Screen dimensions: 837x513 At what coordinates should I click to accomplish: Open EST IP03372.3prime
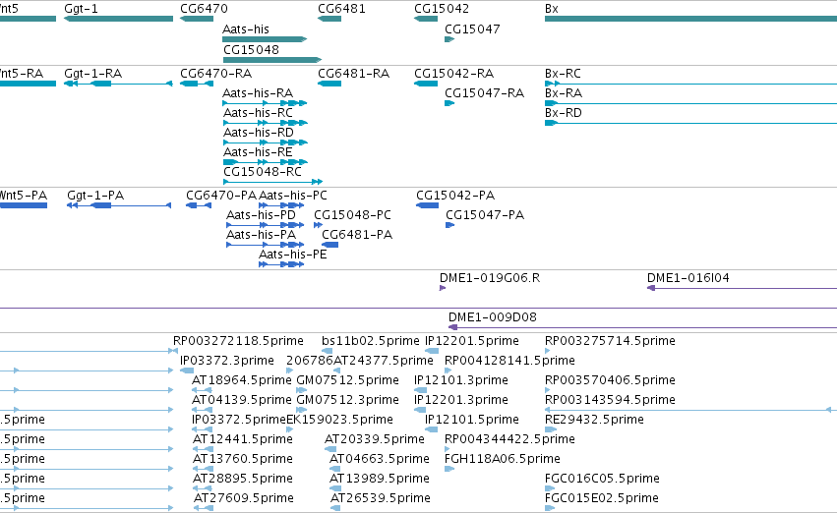(x=227, y=361)
